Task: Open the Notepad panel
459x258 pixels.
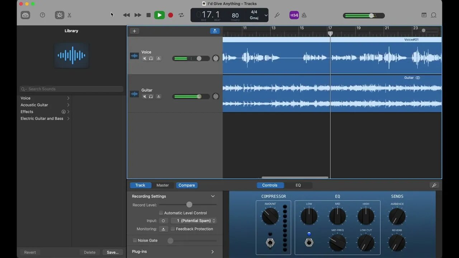Action: [424, 15]
